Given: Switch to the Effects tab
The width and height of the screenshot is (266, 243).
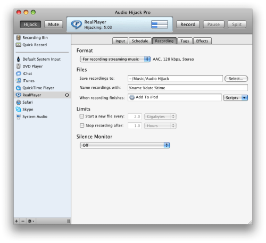Looking at the screenshot, I should point(202,41).
